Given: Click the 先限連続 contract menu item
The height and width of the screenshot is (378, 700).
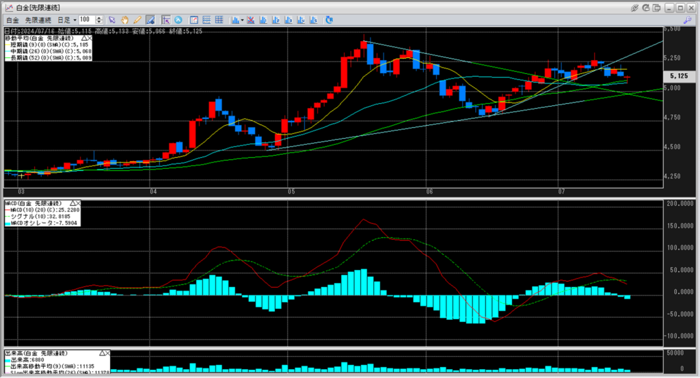Looking at the screenshot, I should click(x=38, y=20).
